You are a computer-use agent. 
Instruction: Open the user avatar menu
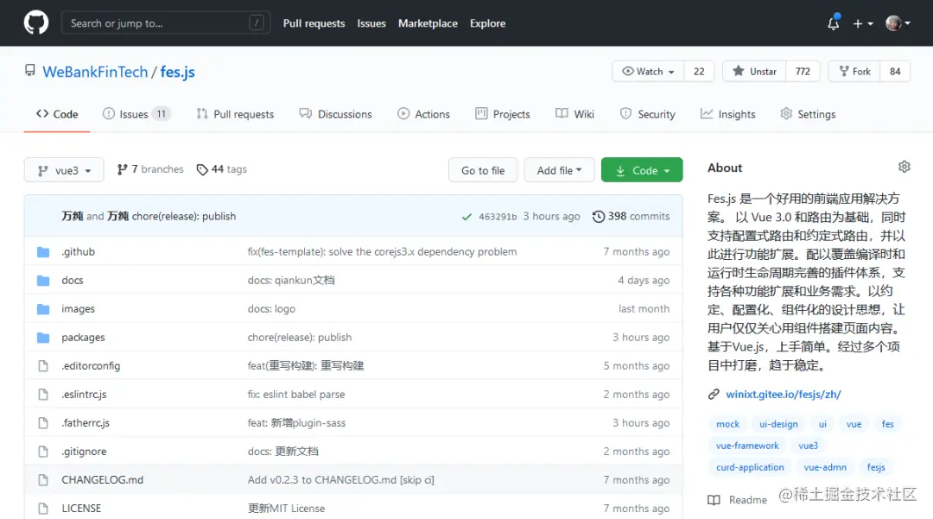tap(898, 23)
